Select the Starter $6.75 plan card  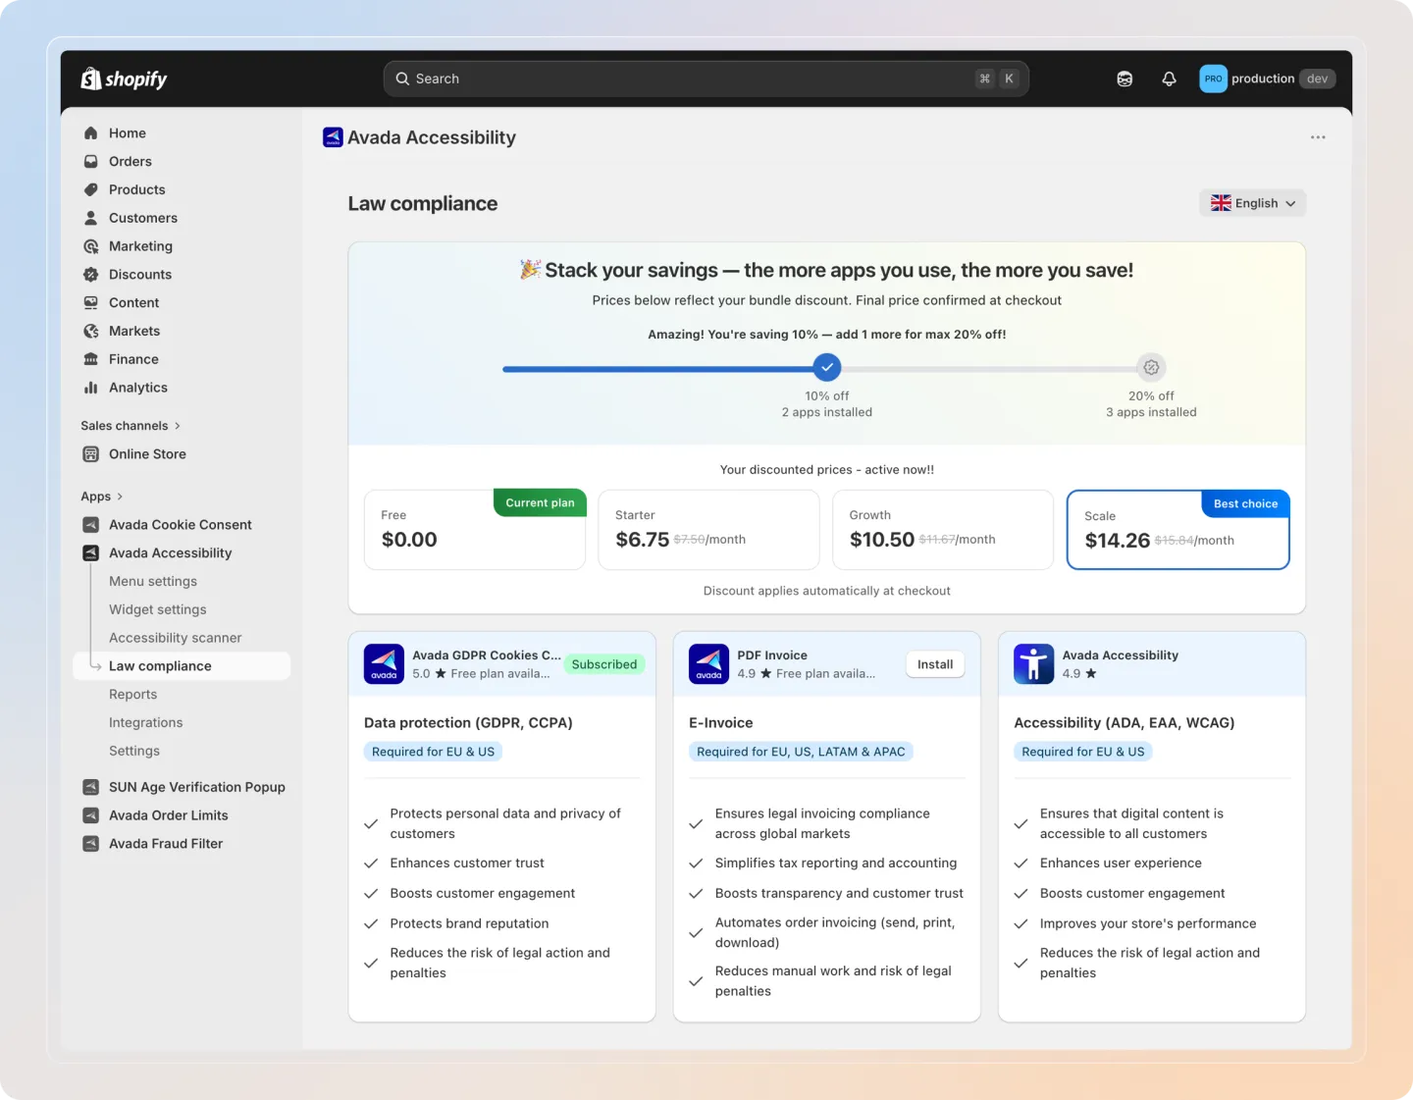(708, 530)
